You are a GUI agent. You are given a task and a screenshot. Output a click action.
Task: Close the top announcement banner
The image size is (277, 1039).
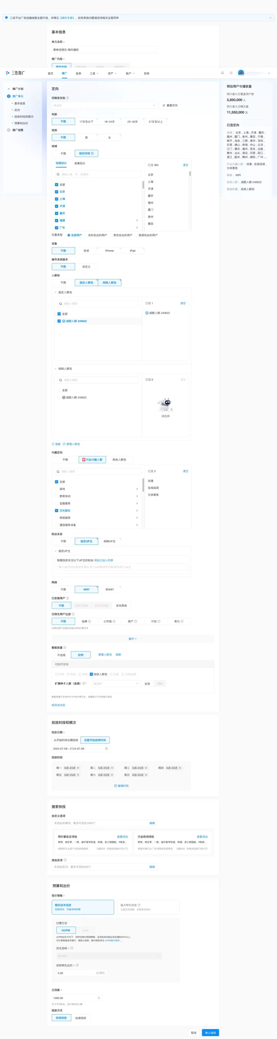[x=270, y=18]
